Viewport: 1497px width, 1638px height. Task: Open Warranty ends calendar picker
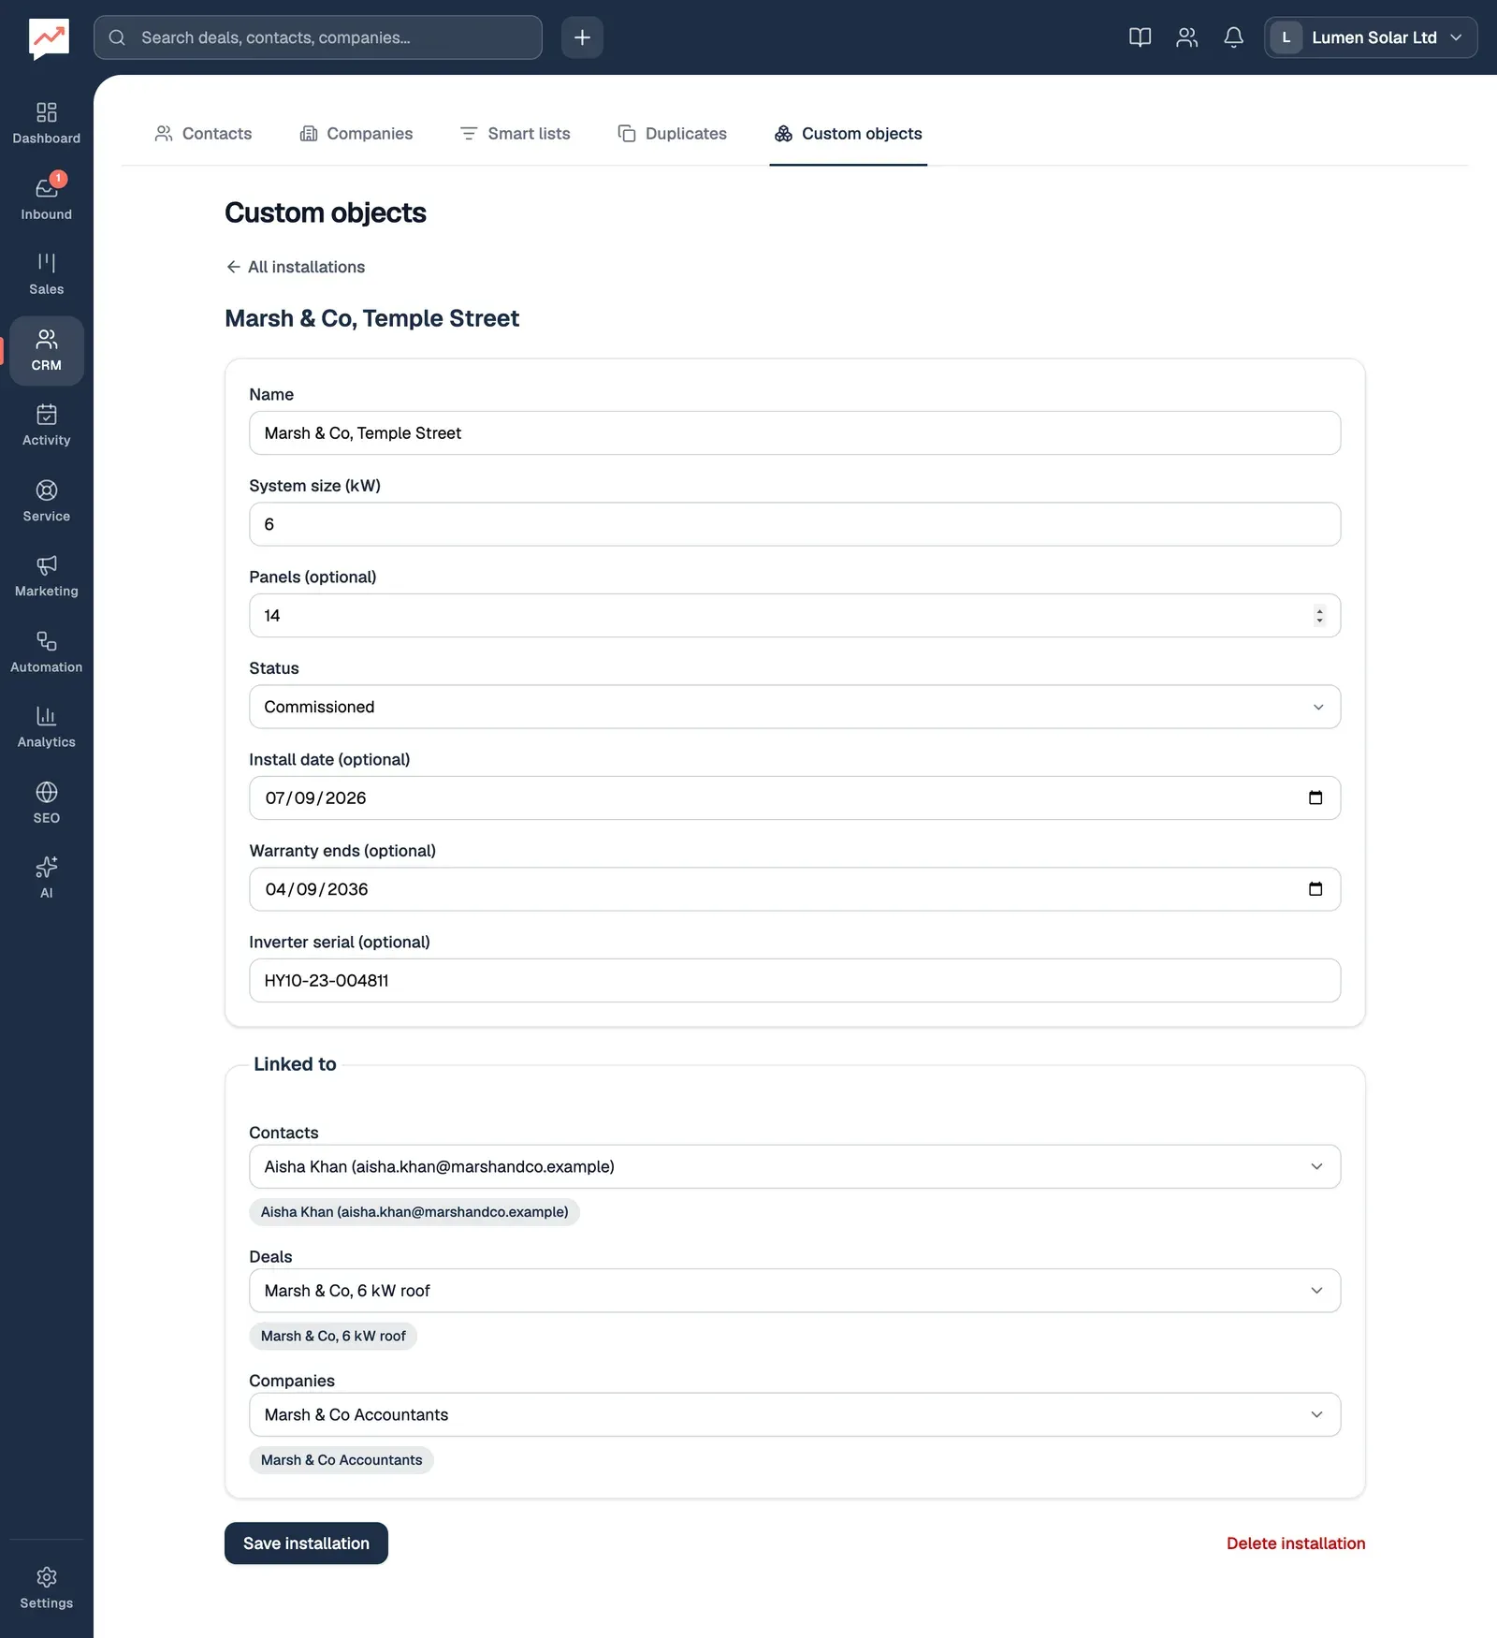pyautogui.click(x=1315, y=889)
